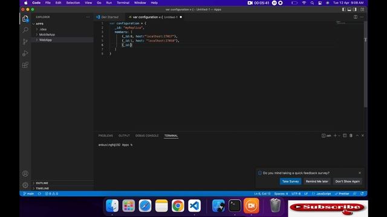Open the Terminal menu in menu bar
This screenshot has width=387, height=217.
[123, 2]
